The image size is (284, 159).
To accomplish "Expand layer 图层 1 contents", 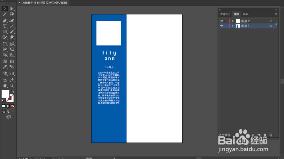I will (232, 26).
